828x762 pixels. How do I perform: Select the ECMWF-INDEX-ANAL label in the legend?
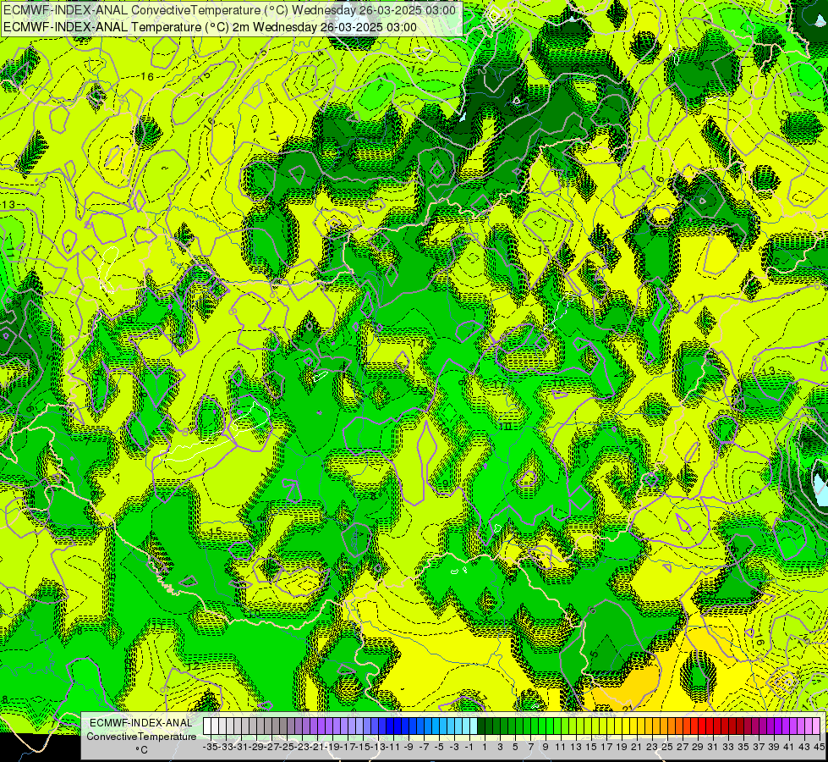pos(141,723)
